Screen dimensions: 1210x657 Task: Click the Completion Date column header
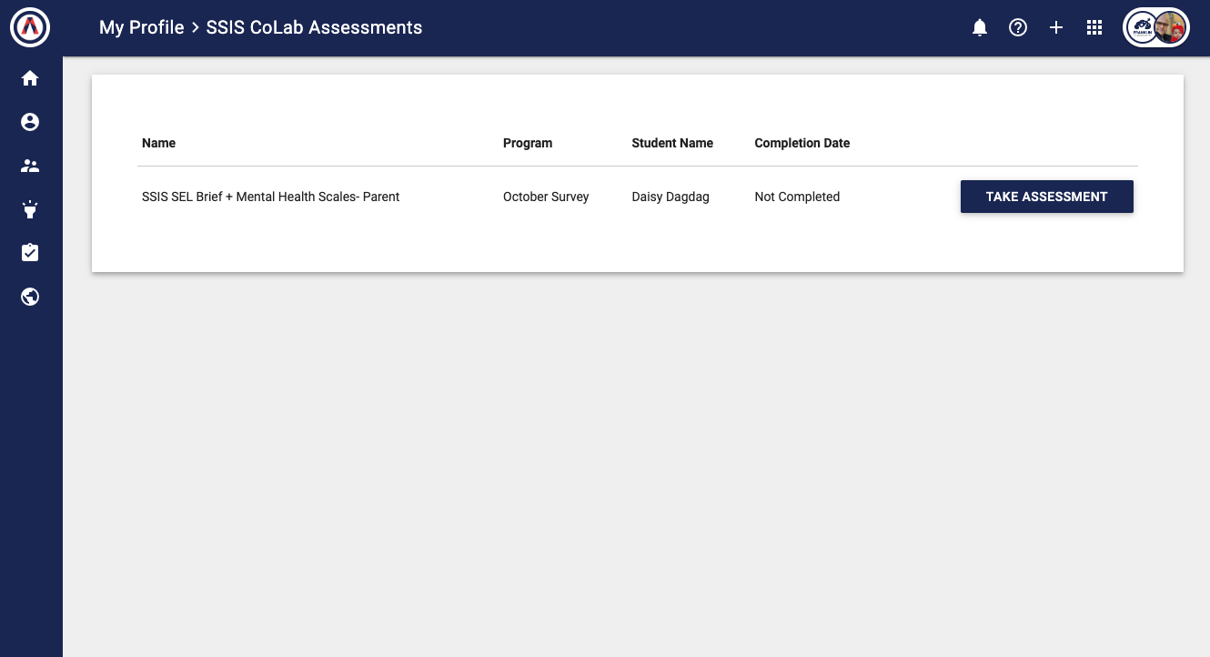click(802, 143)
